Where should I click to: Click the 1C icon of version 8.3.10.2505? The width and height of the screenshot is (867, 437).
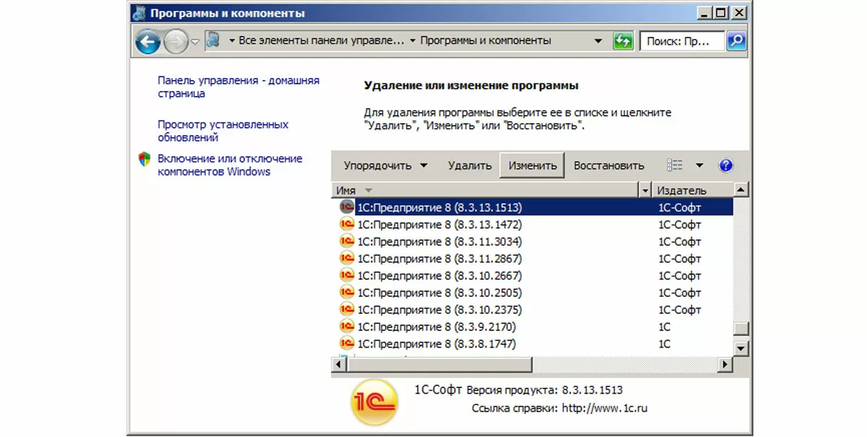pos(347,293)
